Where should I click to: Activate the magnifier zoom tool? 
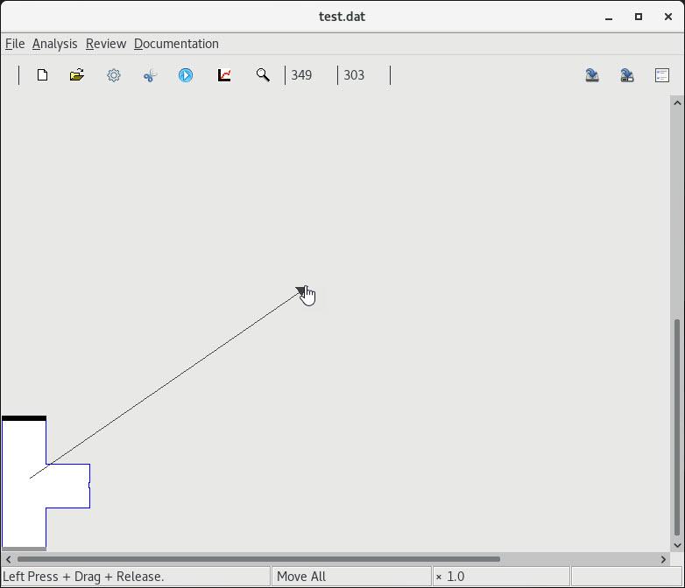[263, 75]
